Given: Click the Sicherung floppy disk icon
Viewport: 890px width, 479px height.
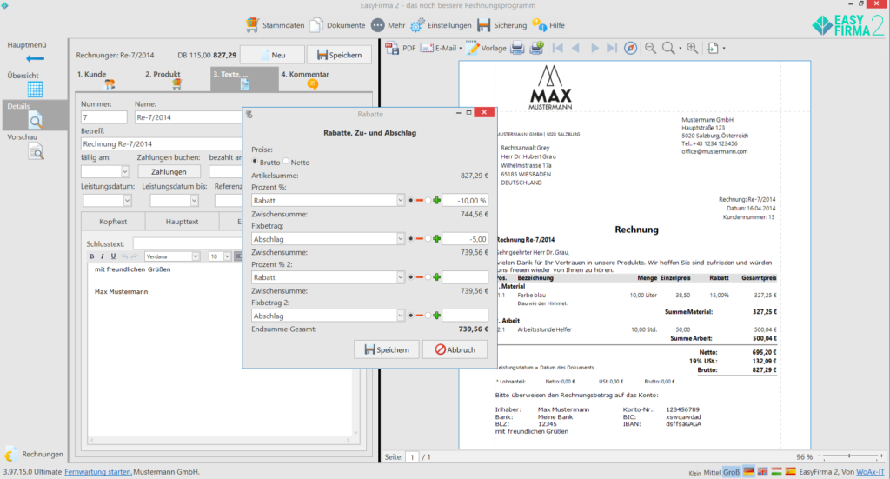Looking at the screenshot, I should click(483, 25).
